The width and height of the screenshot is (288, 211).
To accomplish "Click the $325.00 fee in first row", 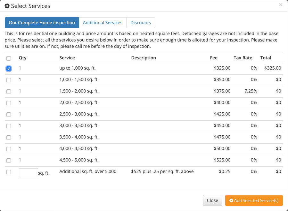I will 222,68.
